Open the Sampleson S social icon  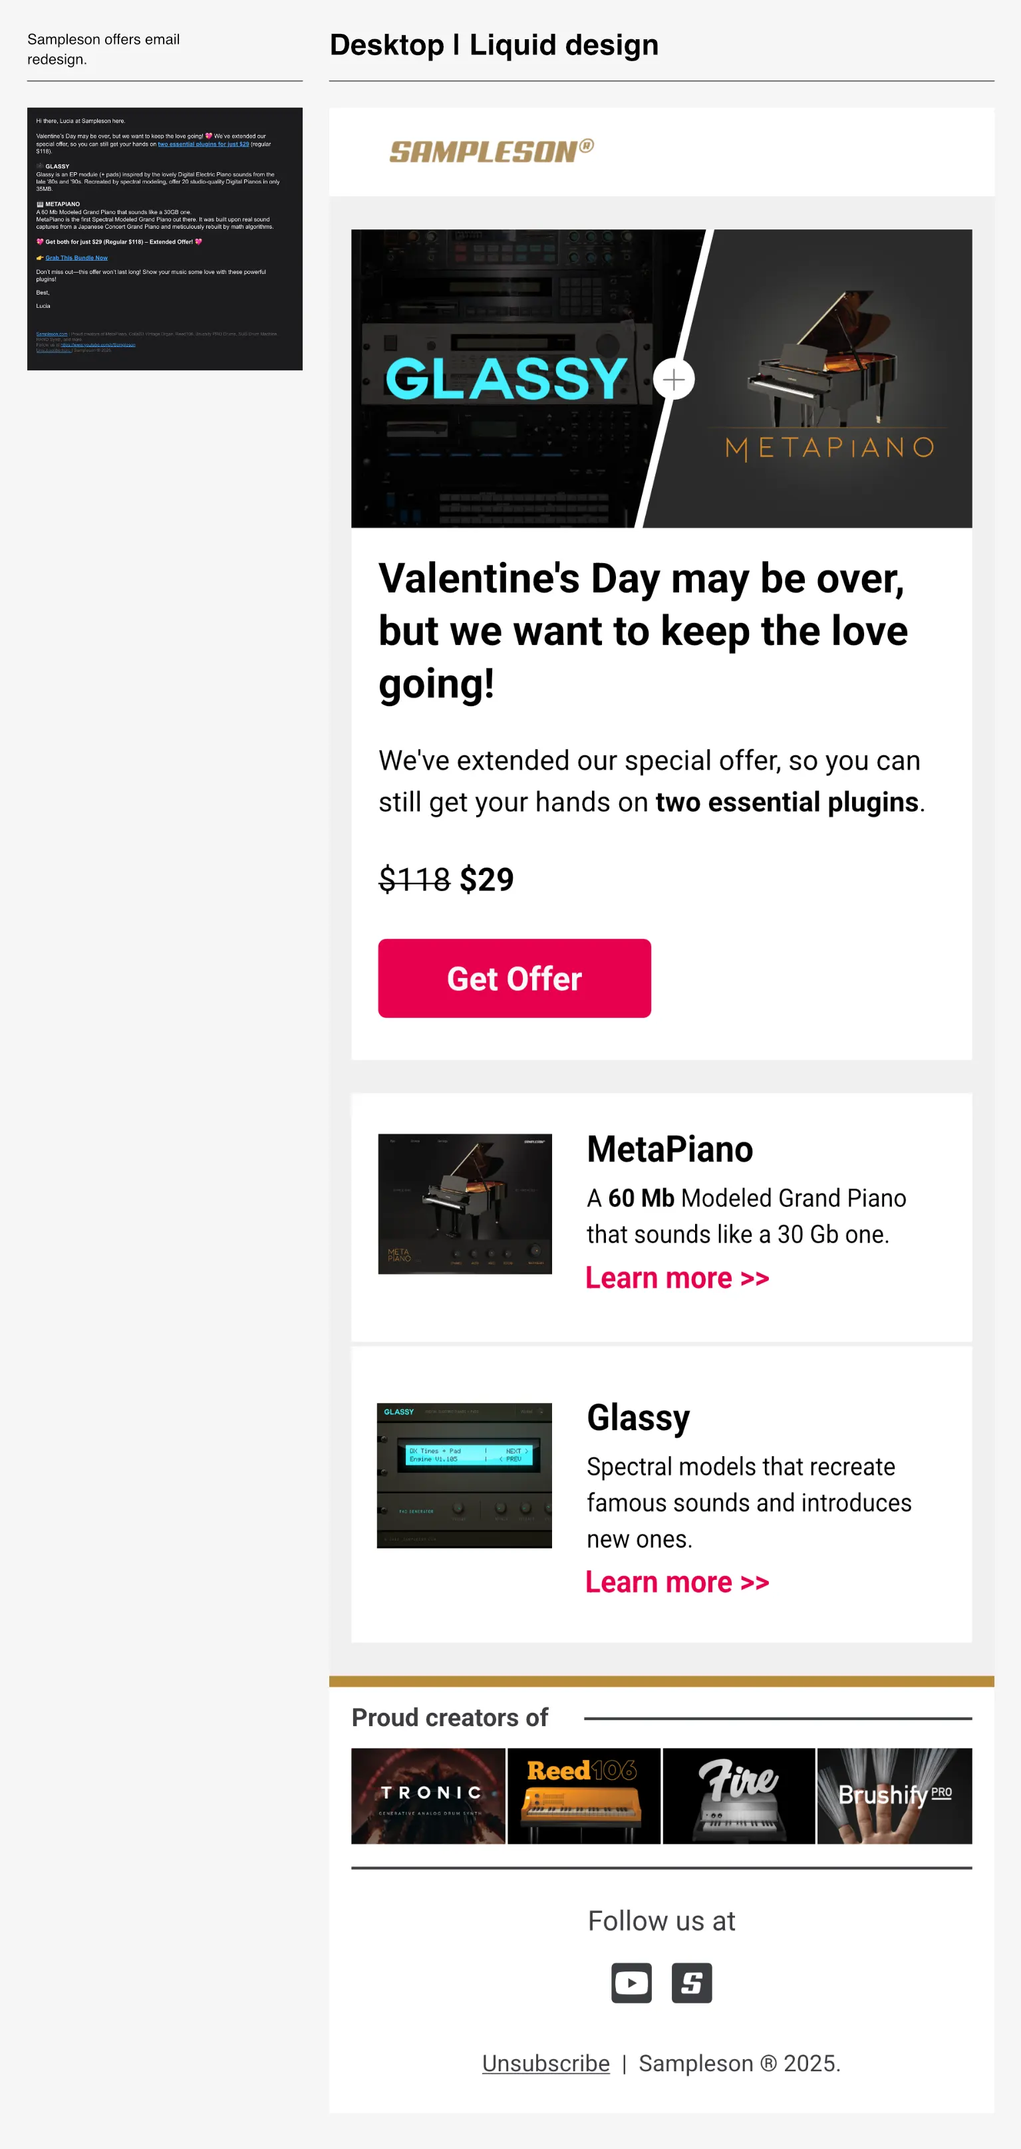[x=691, y=1982]
